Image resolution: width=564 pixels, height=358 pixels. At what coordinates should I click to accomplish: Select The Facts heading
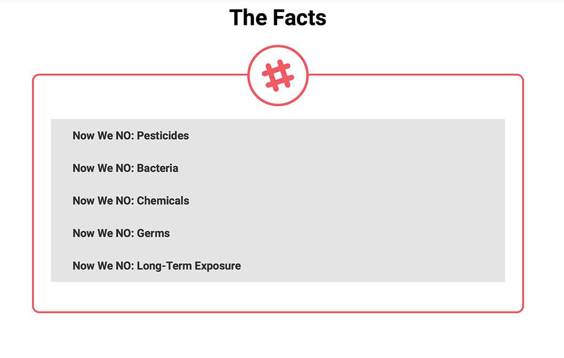pos(278,17)
